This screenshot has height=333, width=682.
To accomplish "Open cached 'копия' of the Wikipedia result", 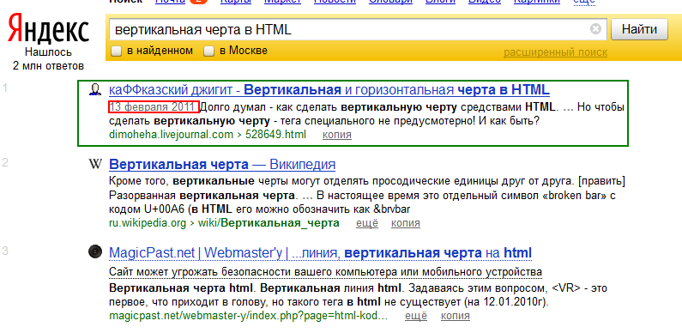I will click(406, 223).
